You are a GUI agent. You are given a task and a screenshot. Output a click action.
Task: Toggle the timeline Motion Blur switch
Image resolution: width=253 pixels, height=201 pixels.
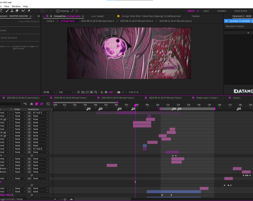[x=41, y=104]
